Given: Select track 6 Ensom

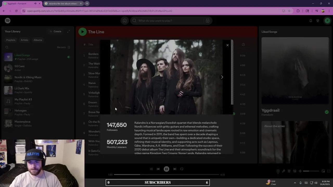Looking at the screenshot, I should [x=93, y=102].
